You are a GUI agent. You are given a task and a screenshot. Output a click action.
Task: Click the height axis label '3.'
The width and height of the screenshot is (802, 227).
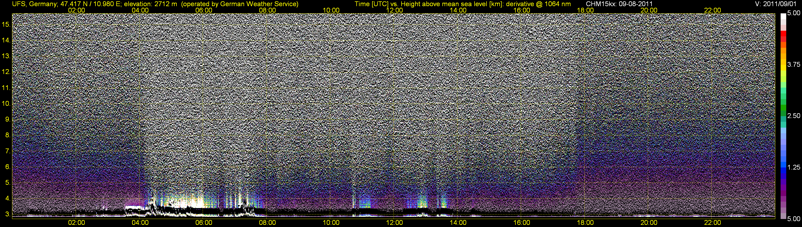(x=8, y=214)
